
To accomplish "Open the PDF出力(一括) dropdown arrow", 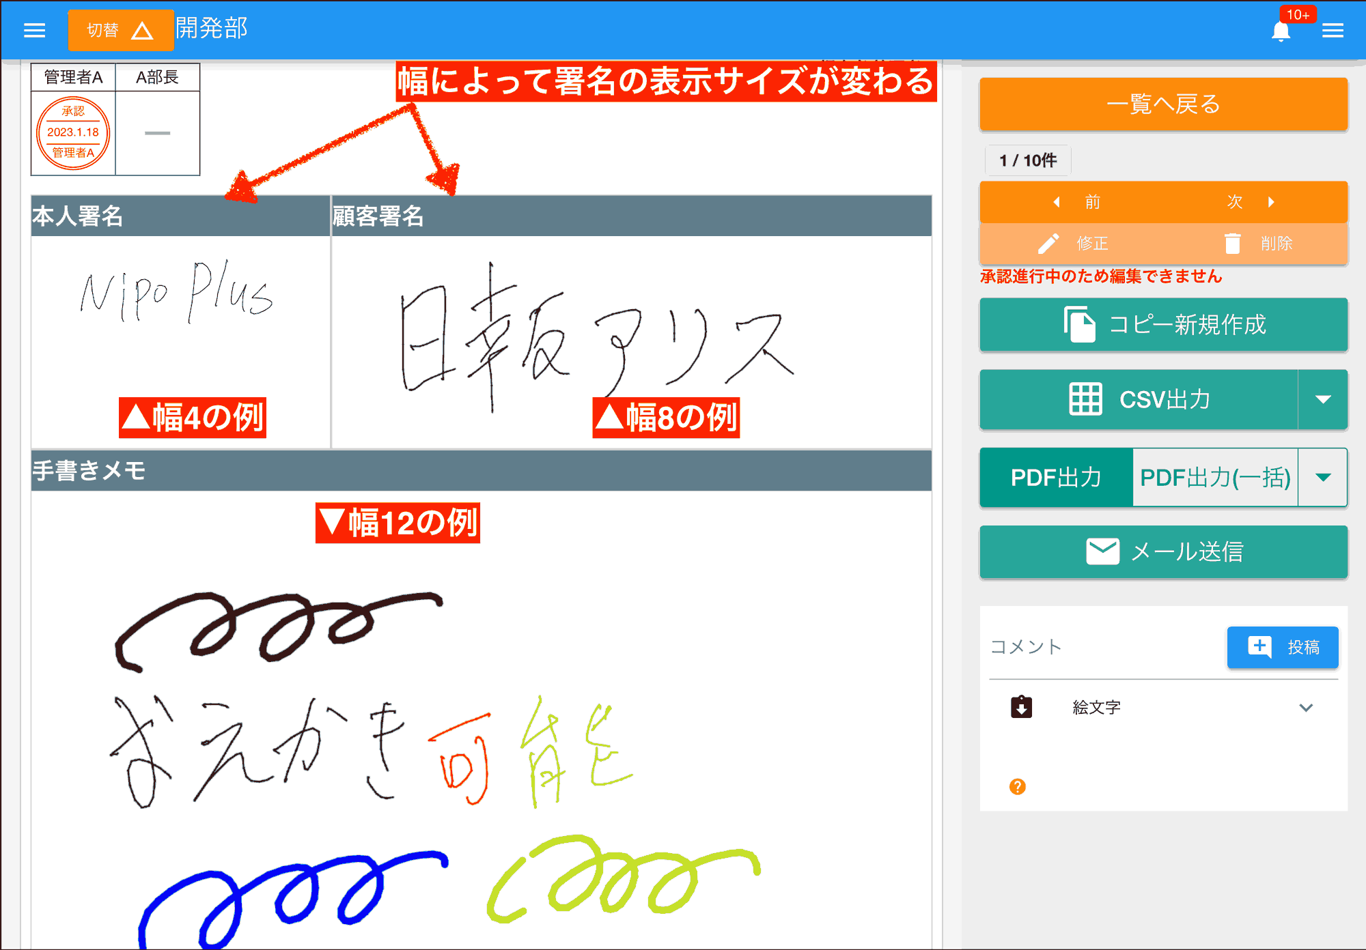I will tap(1322, 478).
